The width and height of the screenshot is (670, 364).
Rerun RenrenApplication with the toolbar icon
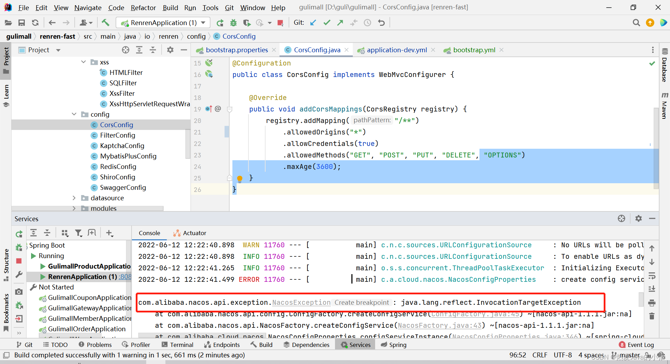click(220, 23)
